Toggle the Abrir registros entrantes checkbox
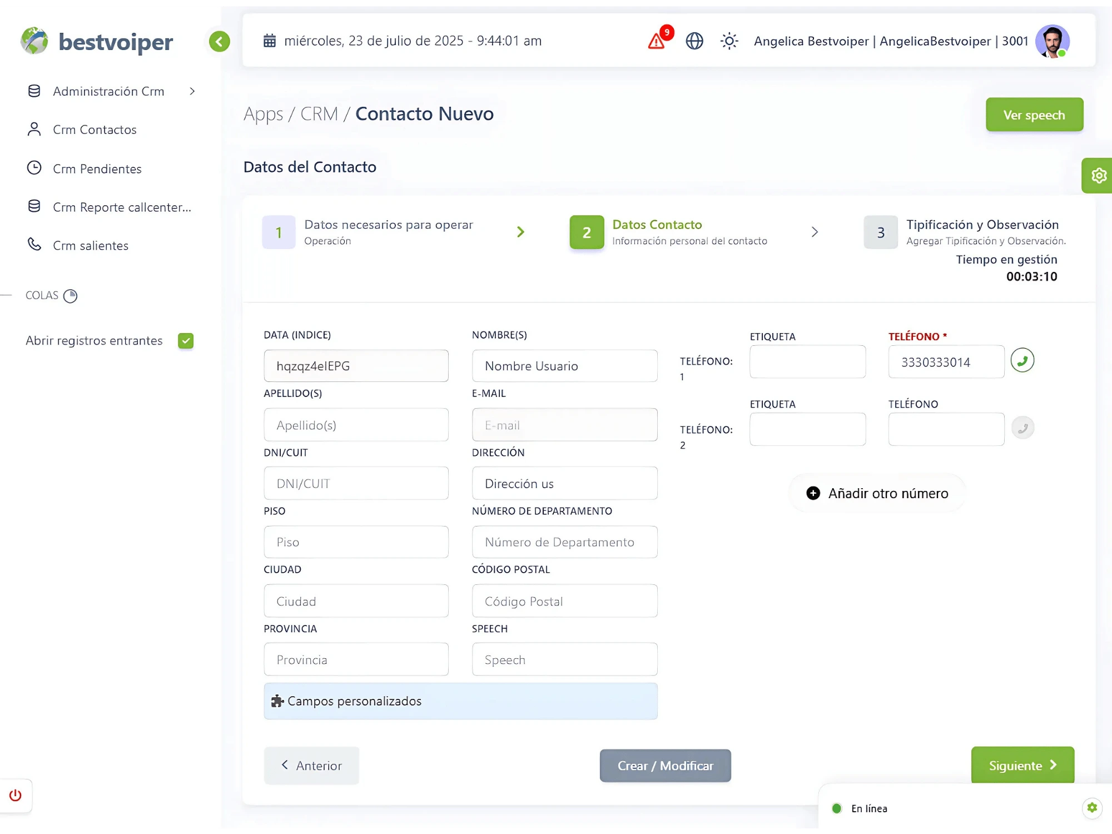The height and width of the screenshot is (834, 1112). (186, 341)
